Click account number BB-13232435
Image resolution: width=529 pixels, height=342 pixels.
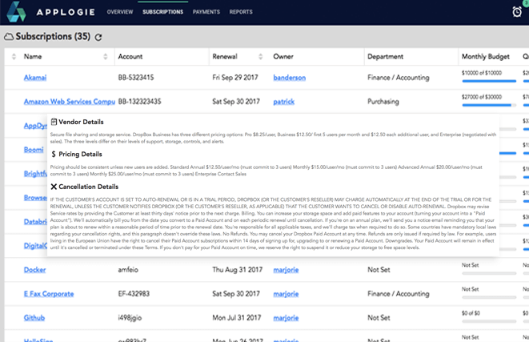(140, 102)
